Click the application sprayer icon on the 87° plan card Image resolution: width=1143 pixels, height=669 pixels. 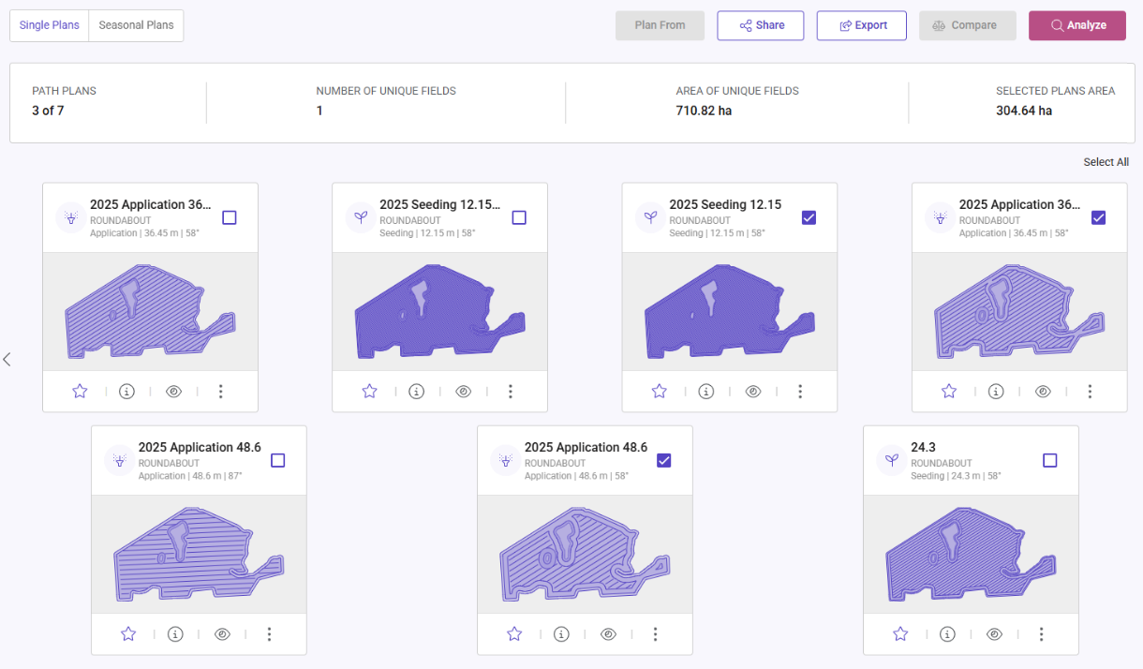120,460
